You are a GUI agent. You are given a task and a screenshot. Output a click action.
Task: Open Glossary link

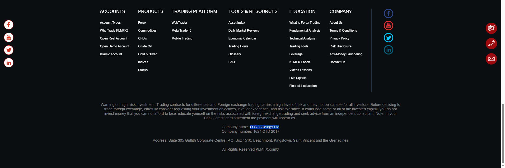coord(235,54)
